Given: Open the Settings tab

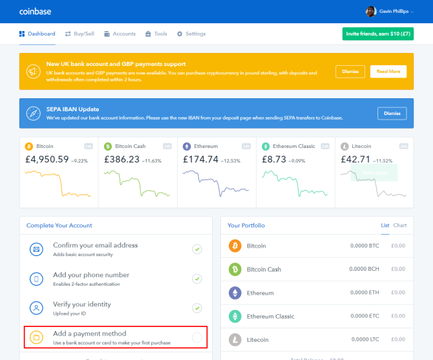Looking at the screenshot, I should pyautogui.click(x=191, y=34).
